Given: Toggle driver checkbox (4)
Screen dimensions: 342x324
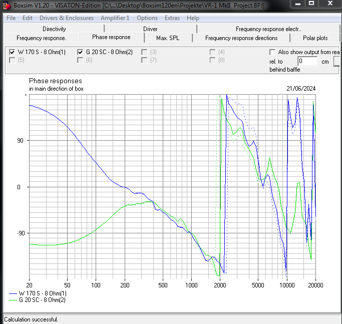Looking at the screenshot, I should coord(212,52).
